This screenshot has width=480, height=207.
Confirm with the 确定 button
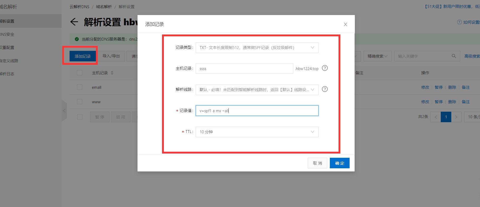tap(340, 163)
